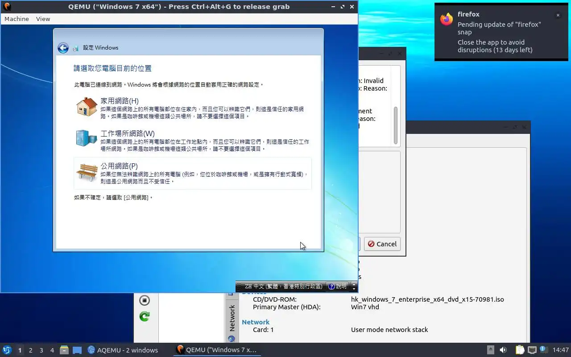
Task: Open the Lubuntu start menu
Action: (7, 350)
